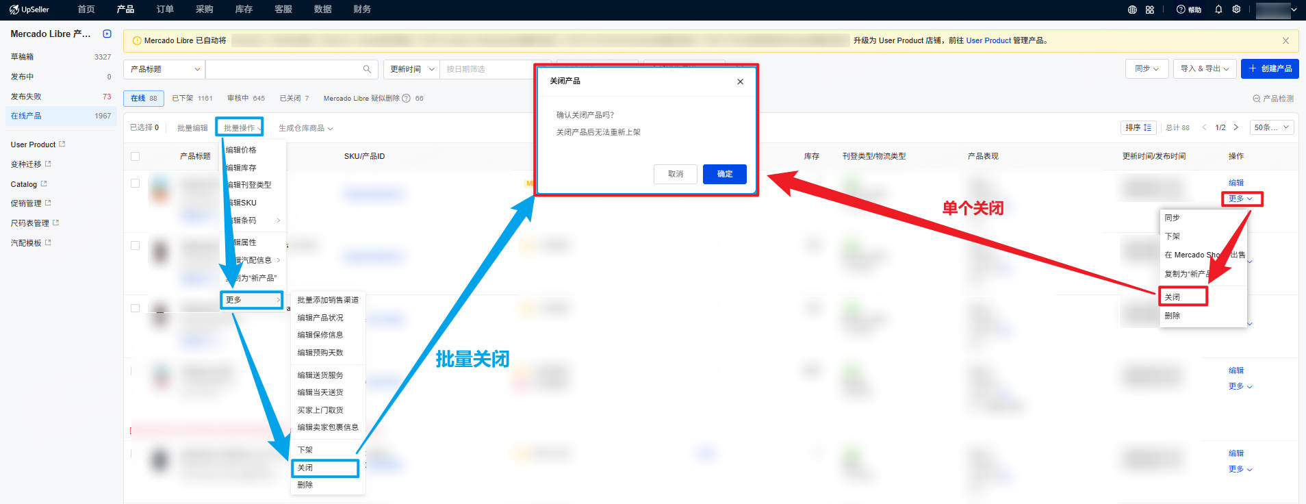Select 批量添加销售渠道 in batch submenu

click(x=328, y=300)
